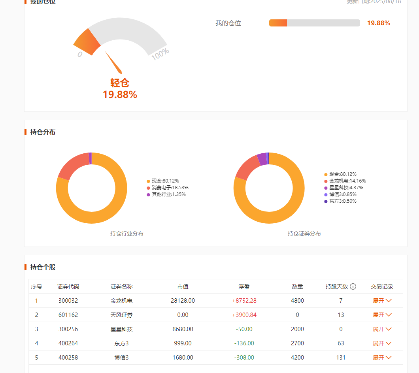Click the 数量 column header
This screenshot has width=419, height=373.
coord(297,286)
